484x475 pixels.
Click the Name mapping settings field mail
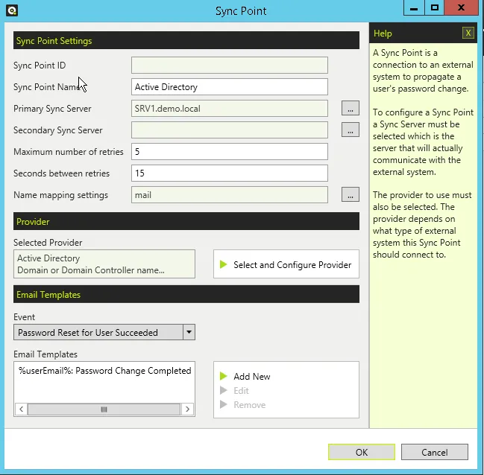click(x=230, y=194)
